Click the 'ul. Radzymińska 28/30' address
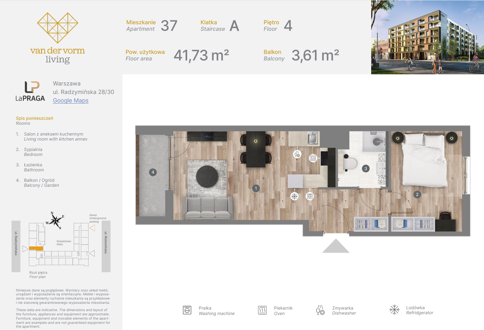This screenshot has width=484, height=330. coord(84,92)
